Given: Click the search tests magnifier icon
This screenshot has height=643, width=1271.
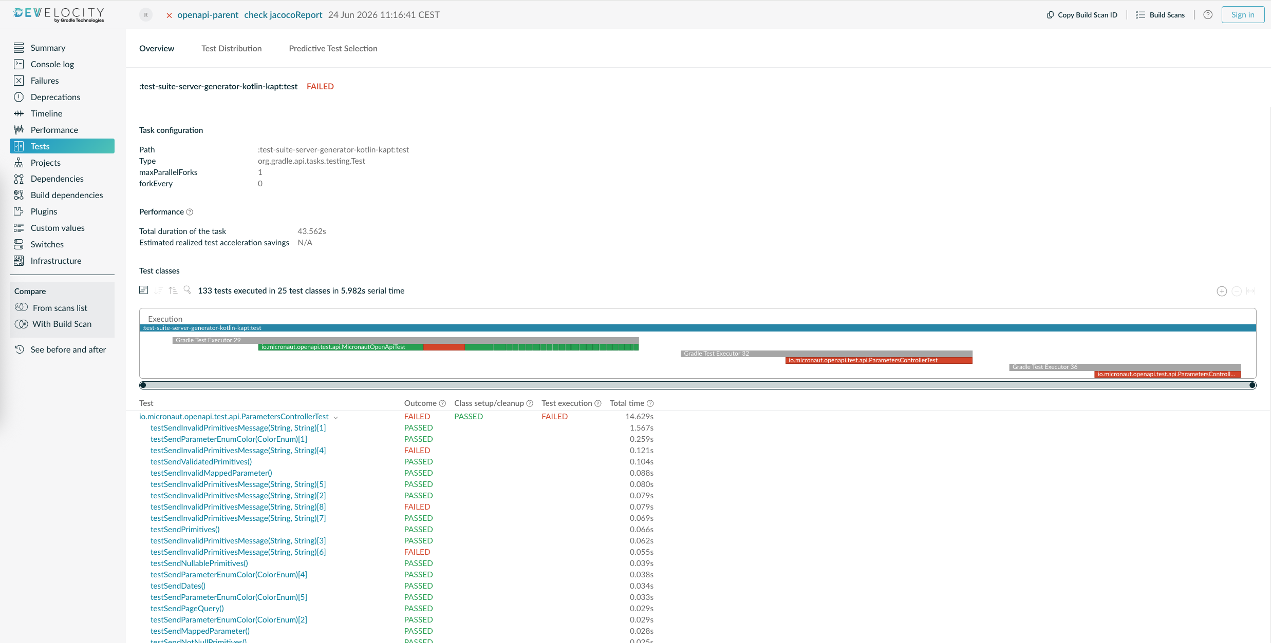Looking at the screenshot, I should (x=188, y=290).
